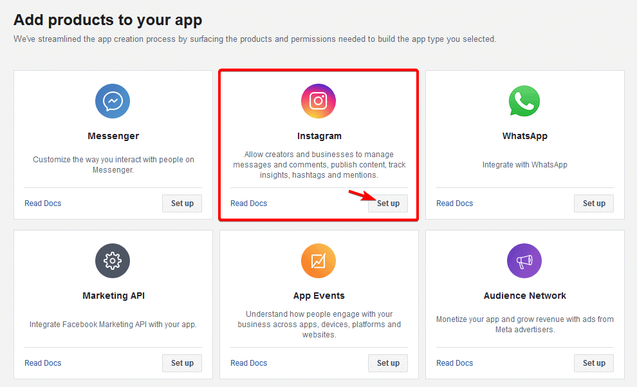Click the App Events chart icon

[318, 261]
